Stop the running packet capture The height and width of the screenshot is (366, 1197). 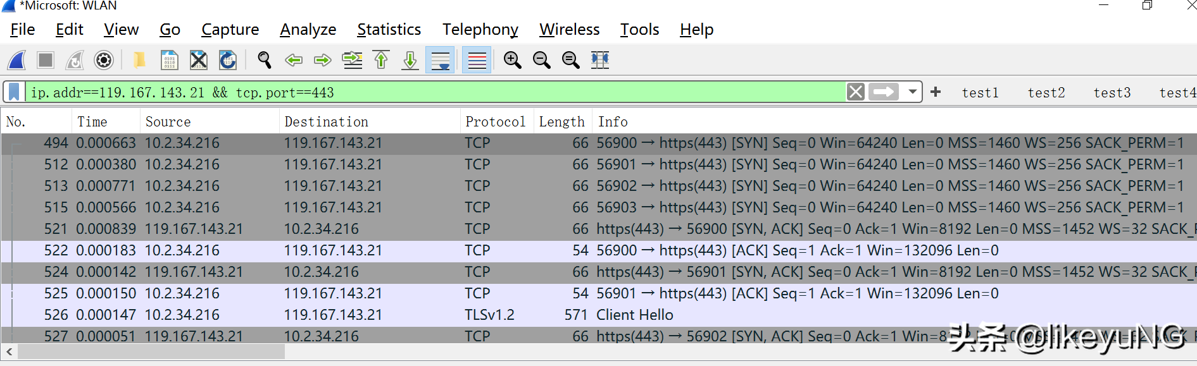coord(46,60)
